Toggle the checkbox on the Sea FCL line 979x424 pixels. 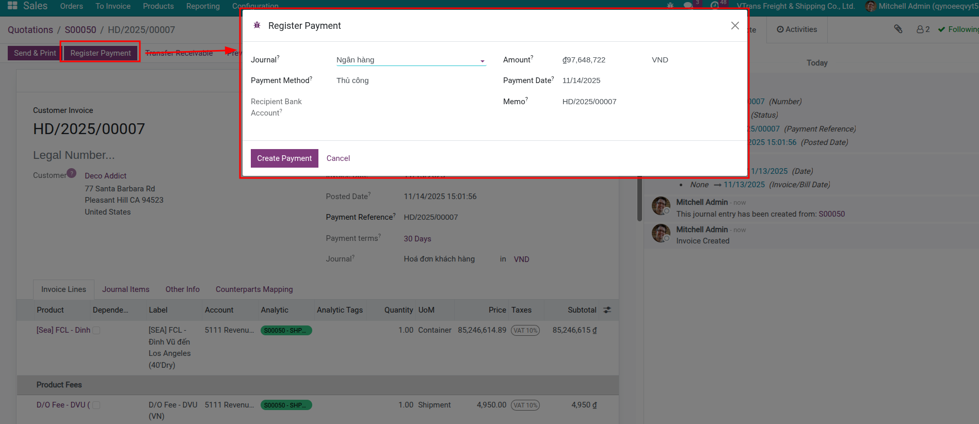[97, 330]
